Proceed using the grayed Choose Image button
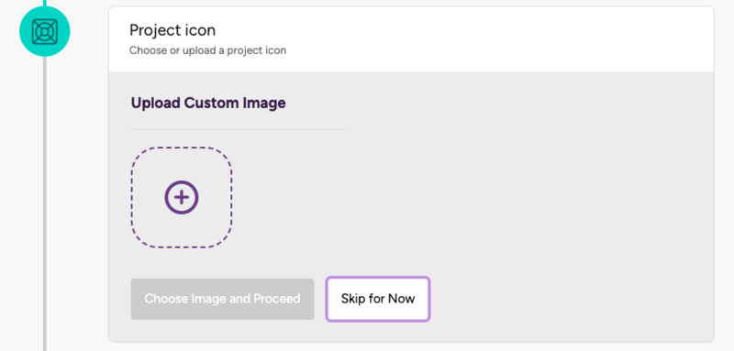The width and height of the screenshot is (734, 351). click(222, 299)
